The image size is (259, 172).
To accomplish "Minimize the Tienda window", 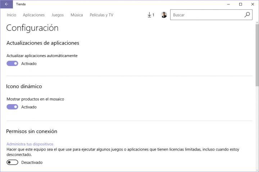I will click(228, 4).
